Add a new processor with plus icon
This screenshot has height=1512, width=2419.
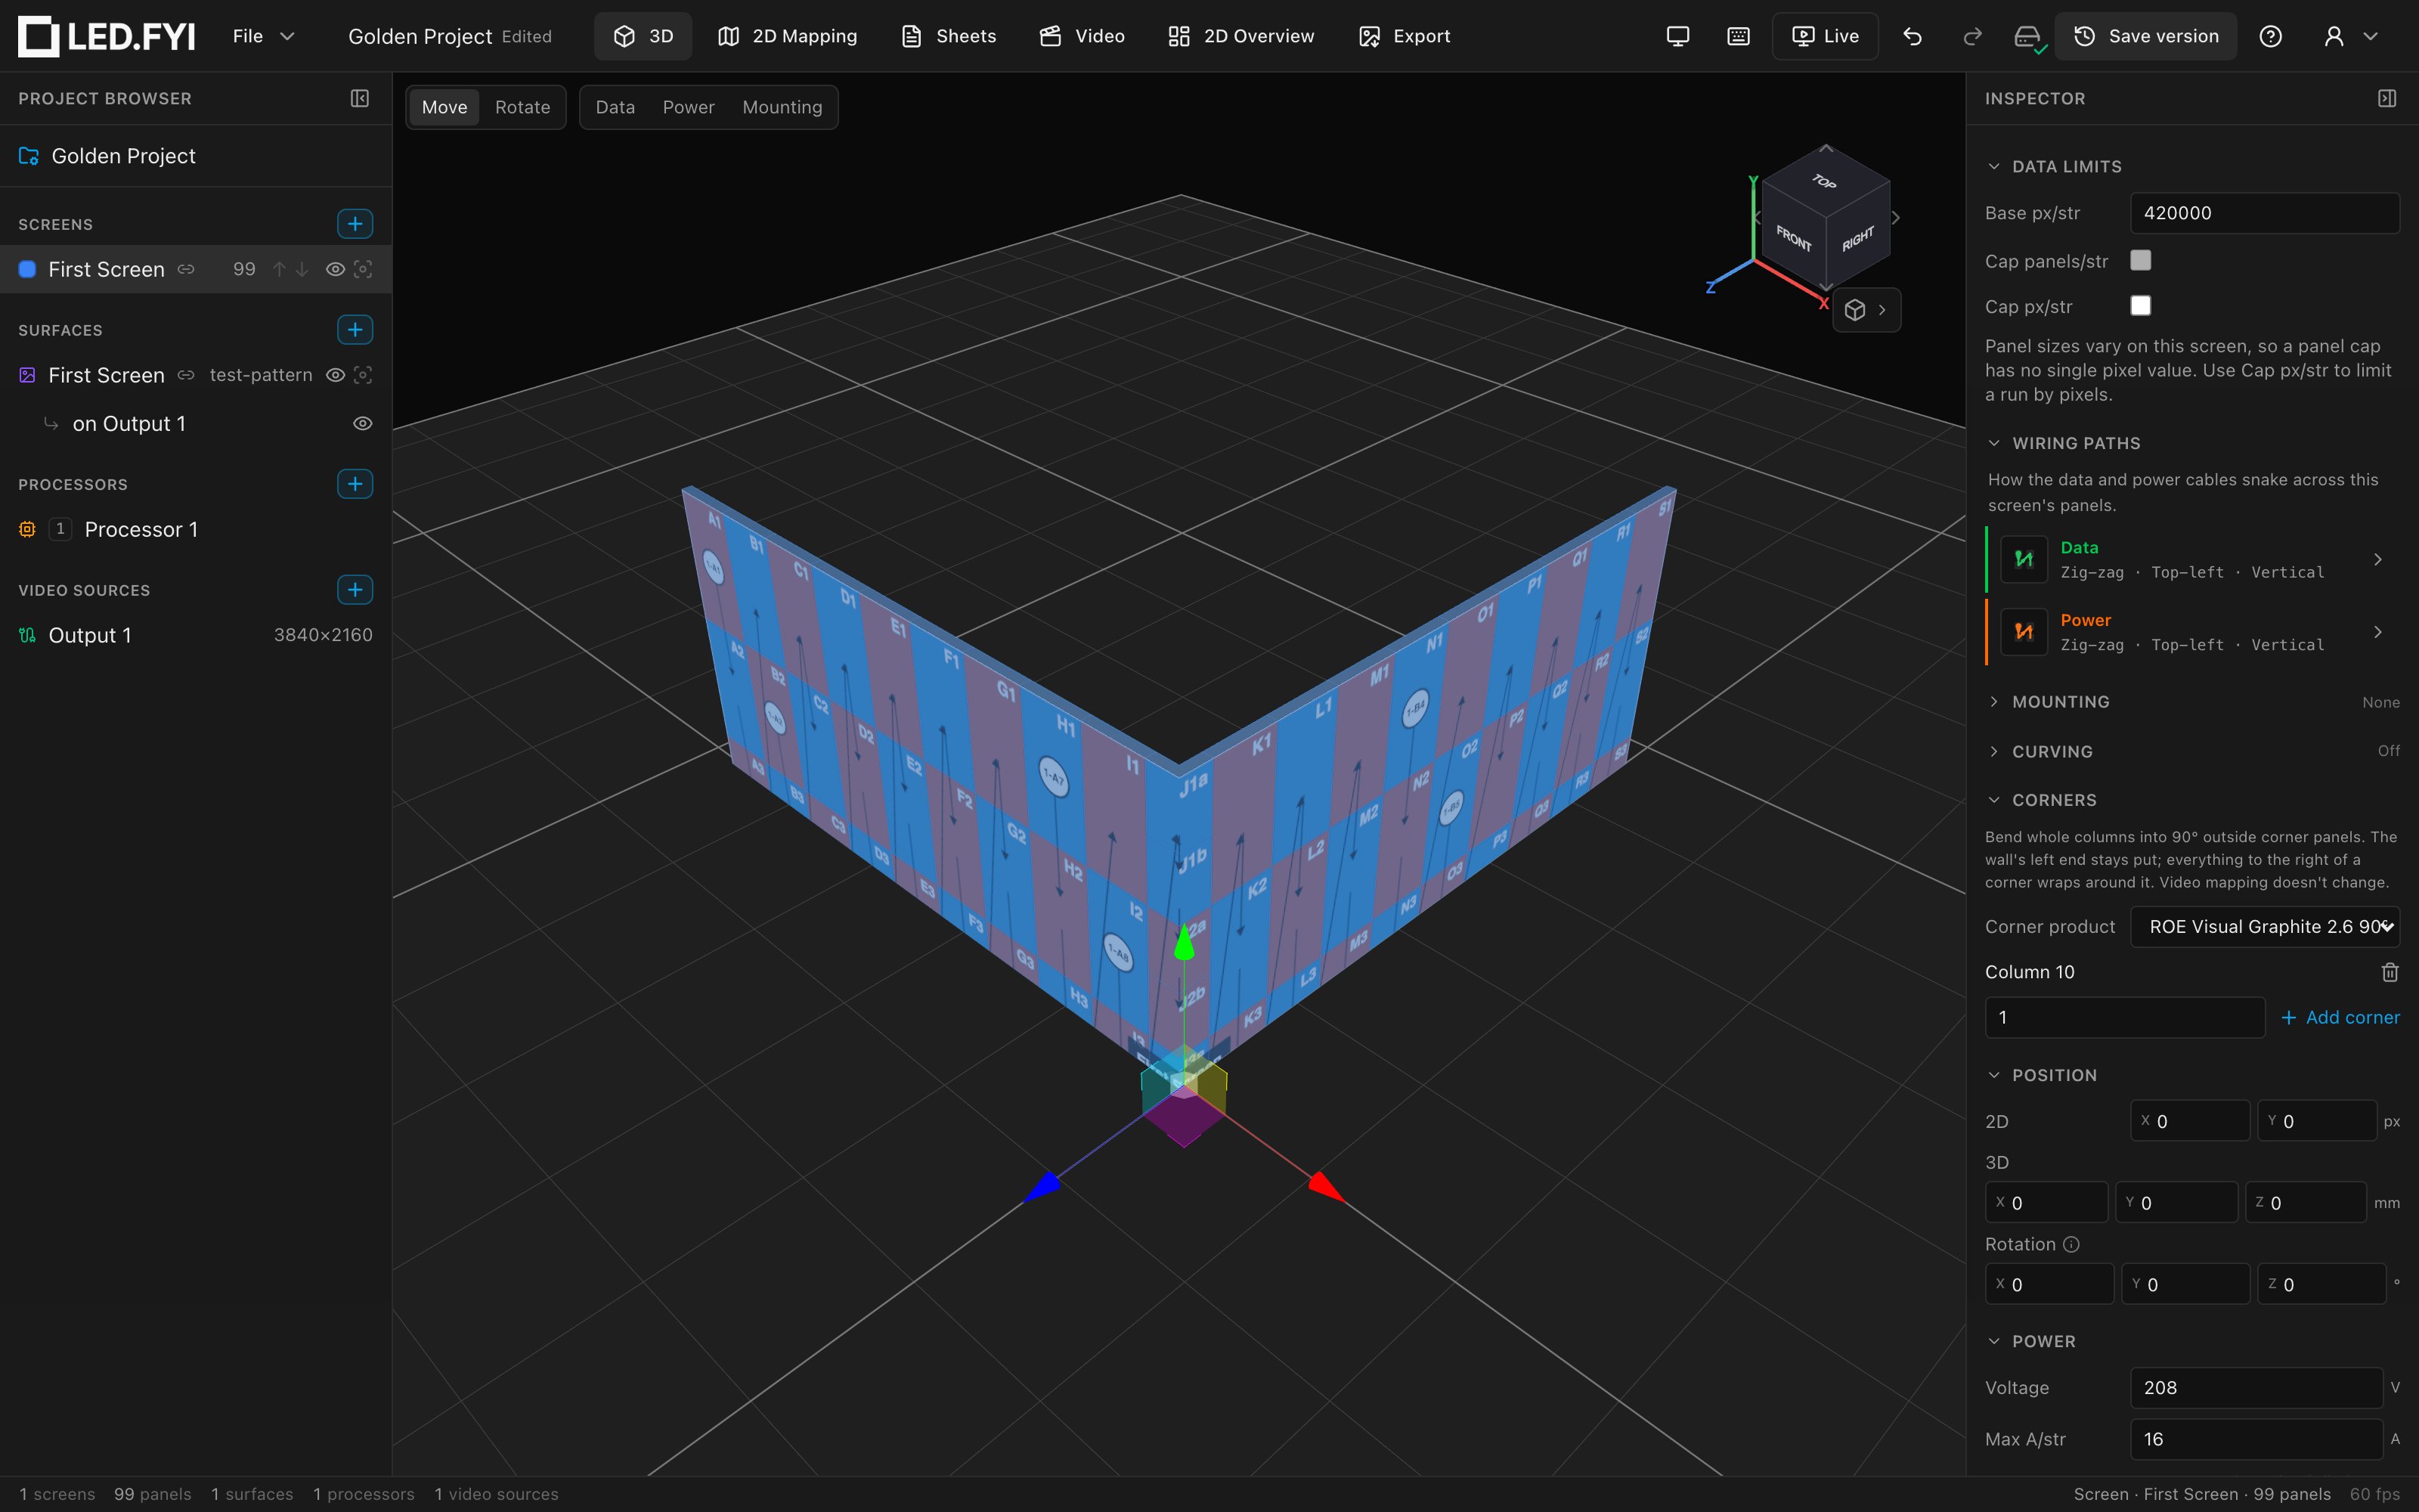(x=355, y=484)
